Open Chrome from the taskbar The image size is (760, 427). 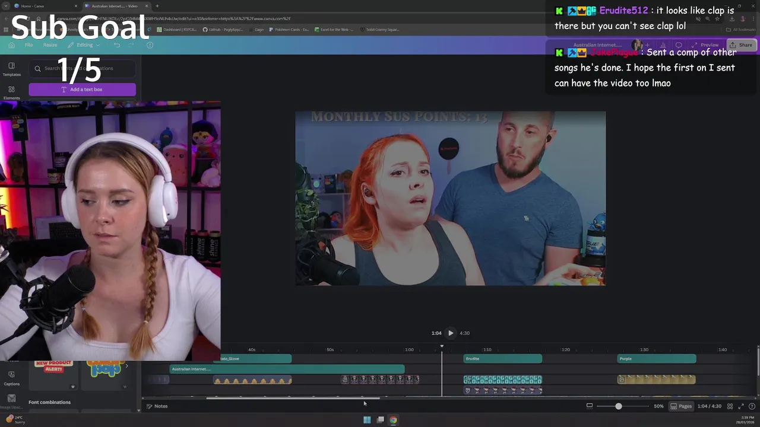(393, 420)
